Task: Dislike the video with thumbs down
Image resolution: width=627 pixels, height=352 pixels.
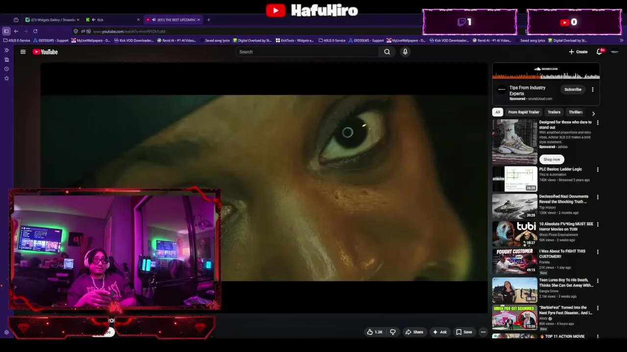Action: coord(392,332)
